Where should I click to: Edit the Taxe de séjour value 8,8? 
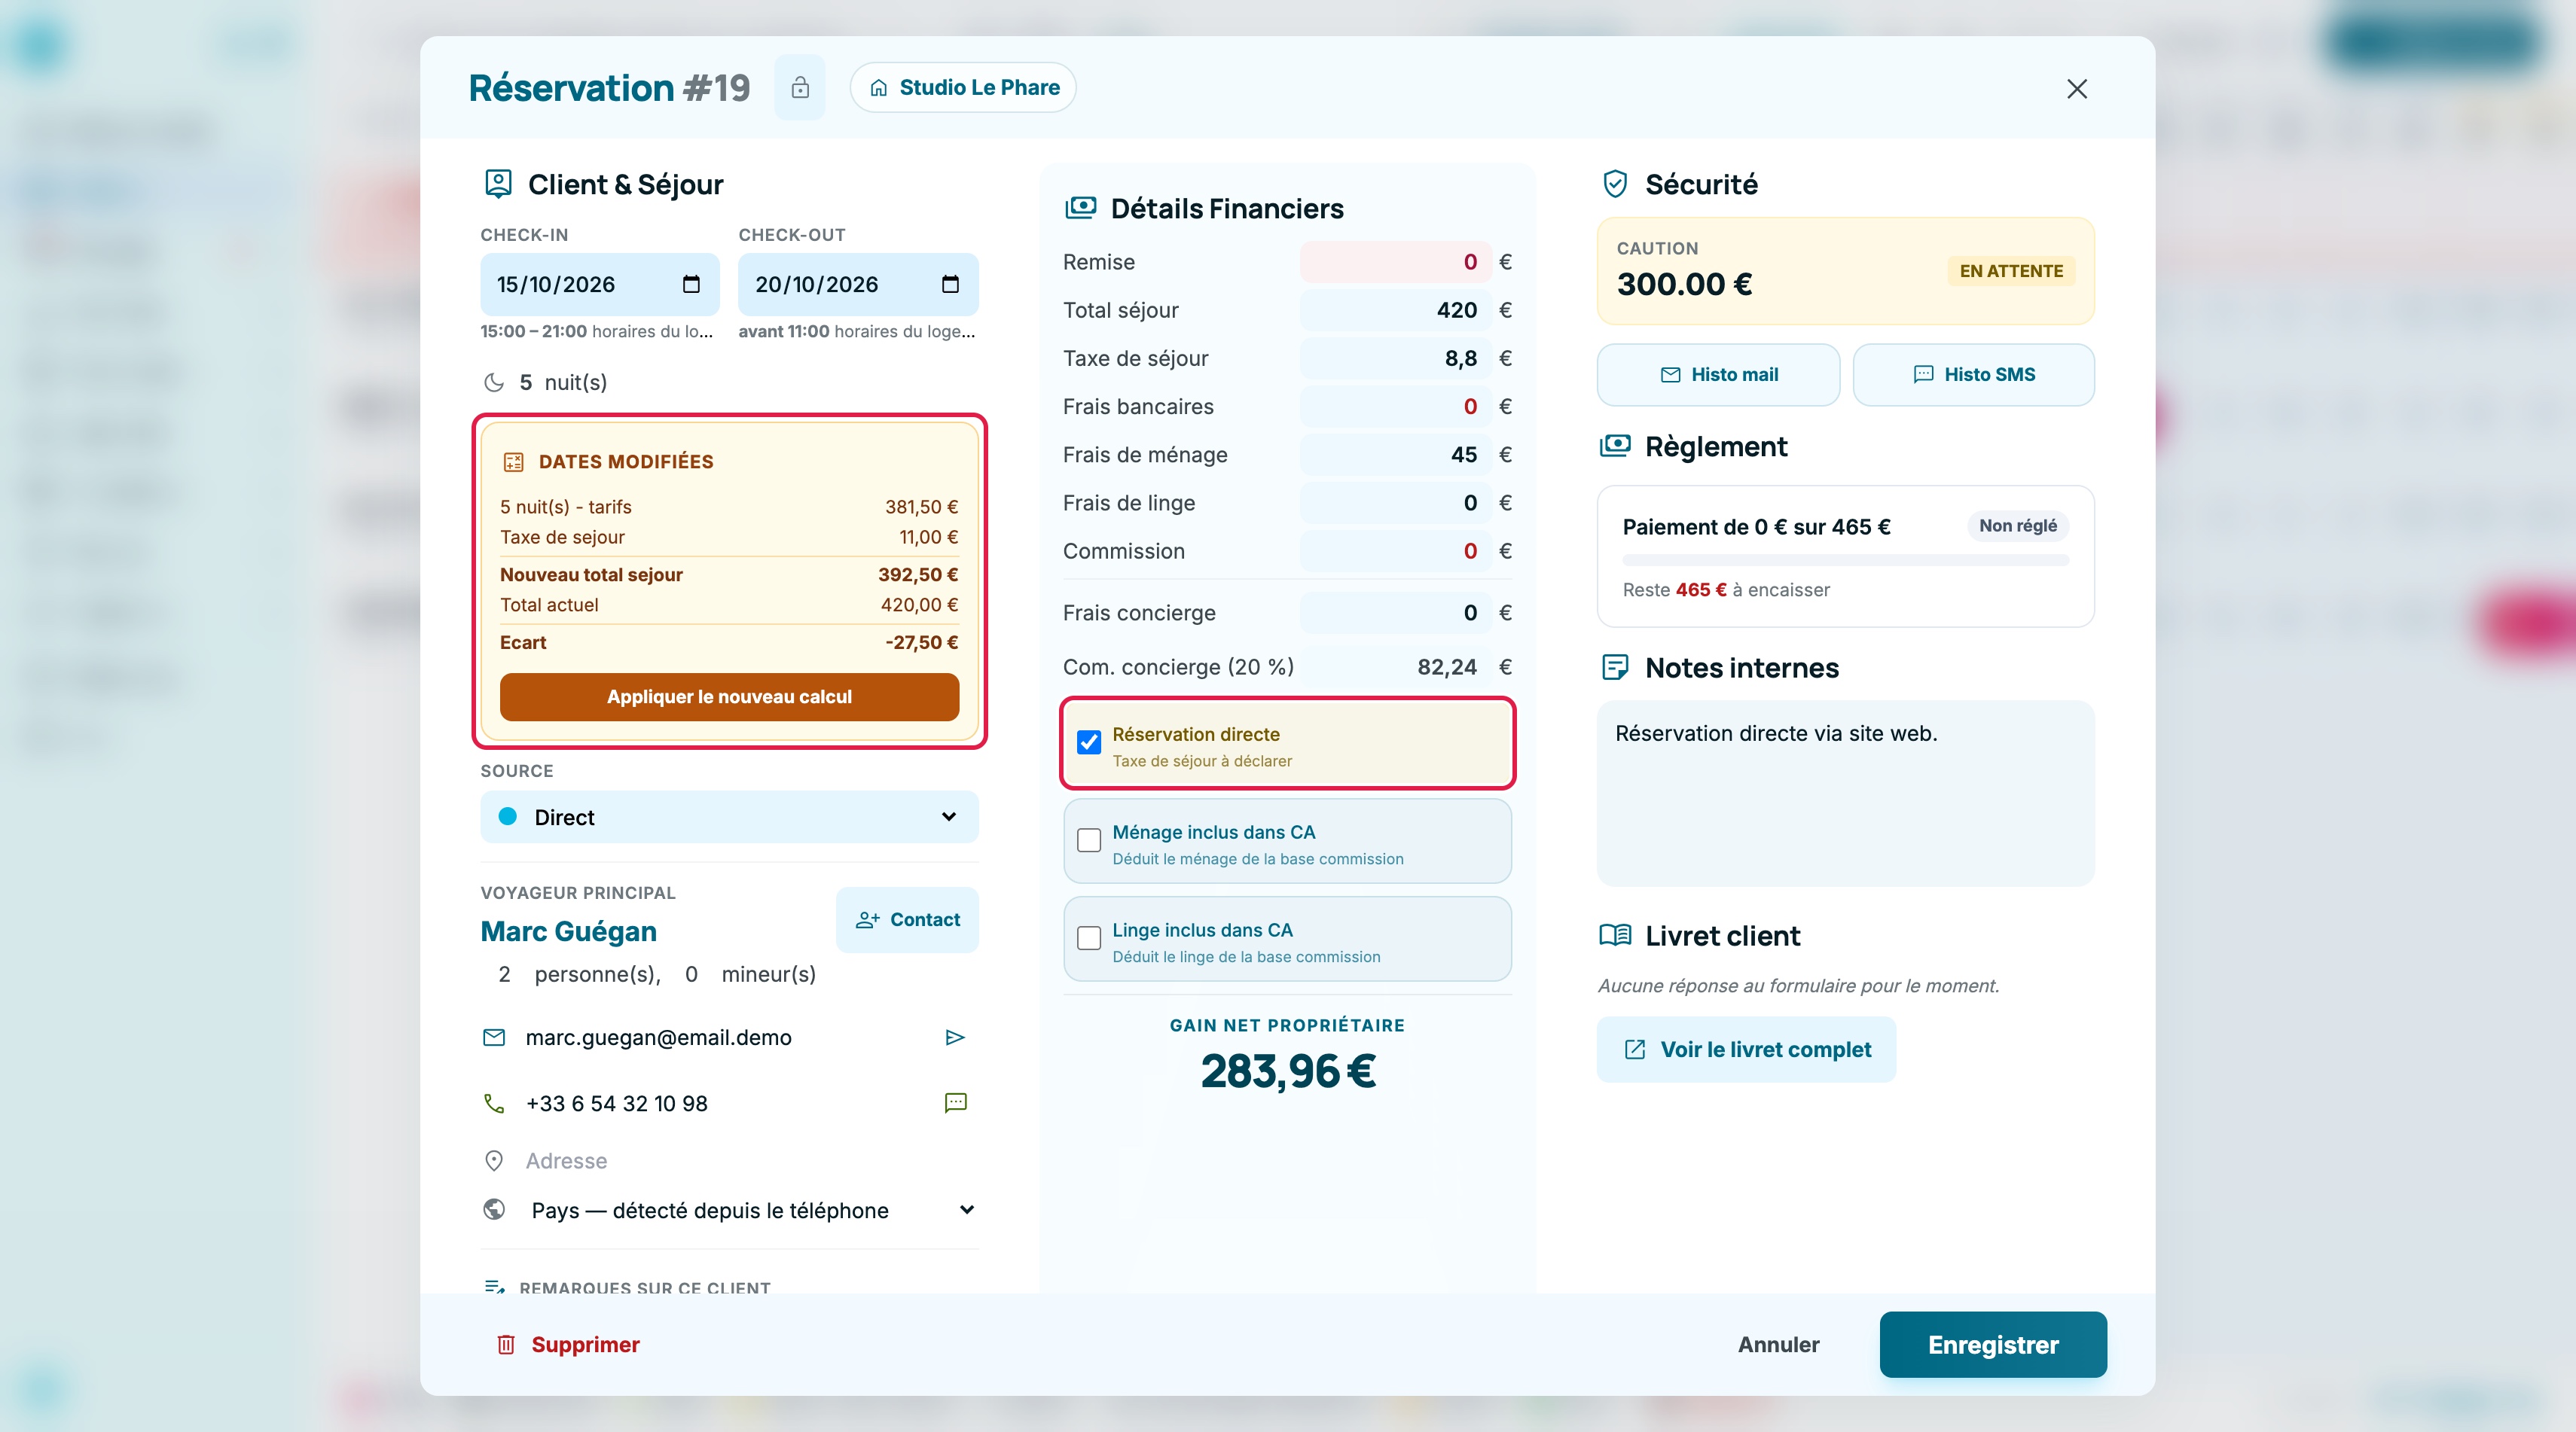click(x=1395, y=358)
